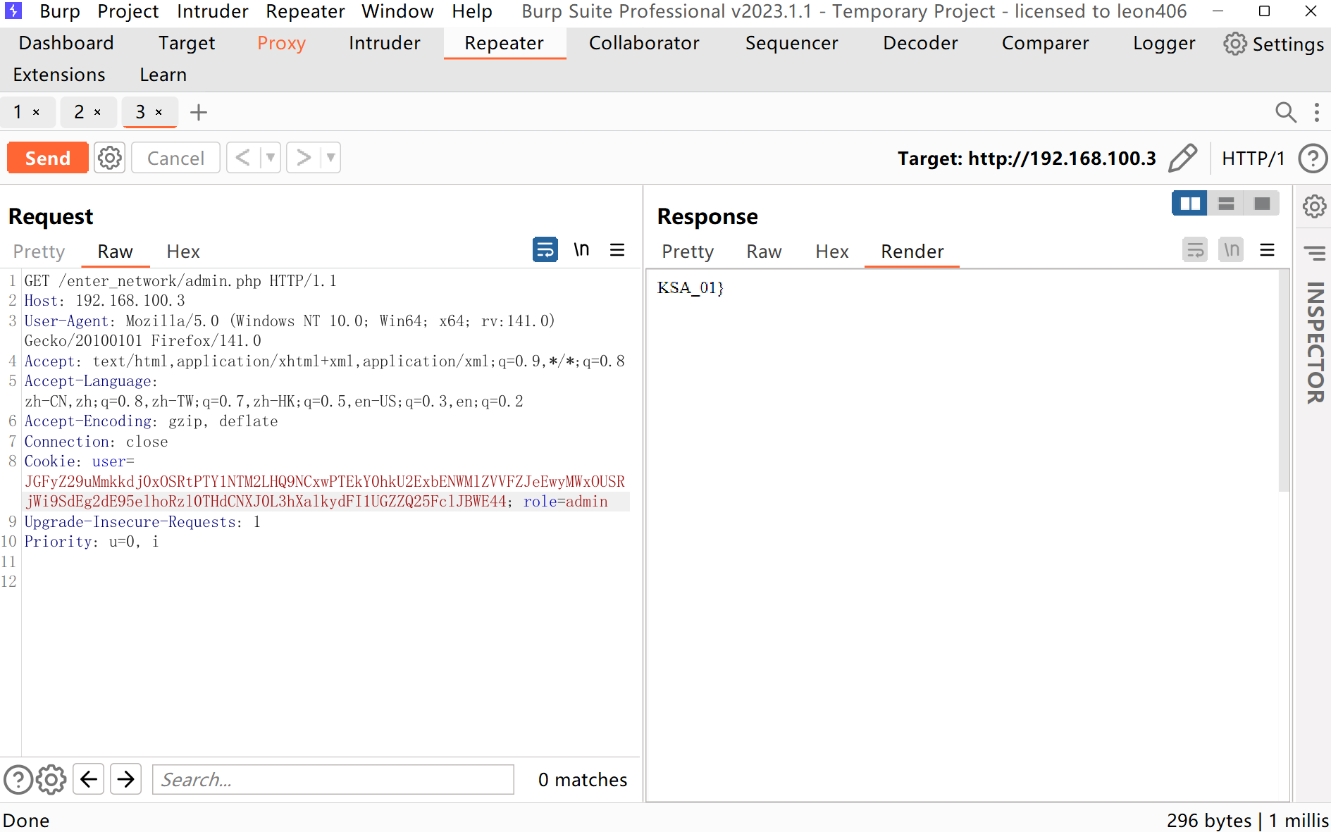Open the Project menu
1331x832 pixels.
pos(128,11)
